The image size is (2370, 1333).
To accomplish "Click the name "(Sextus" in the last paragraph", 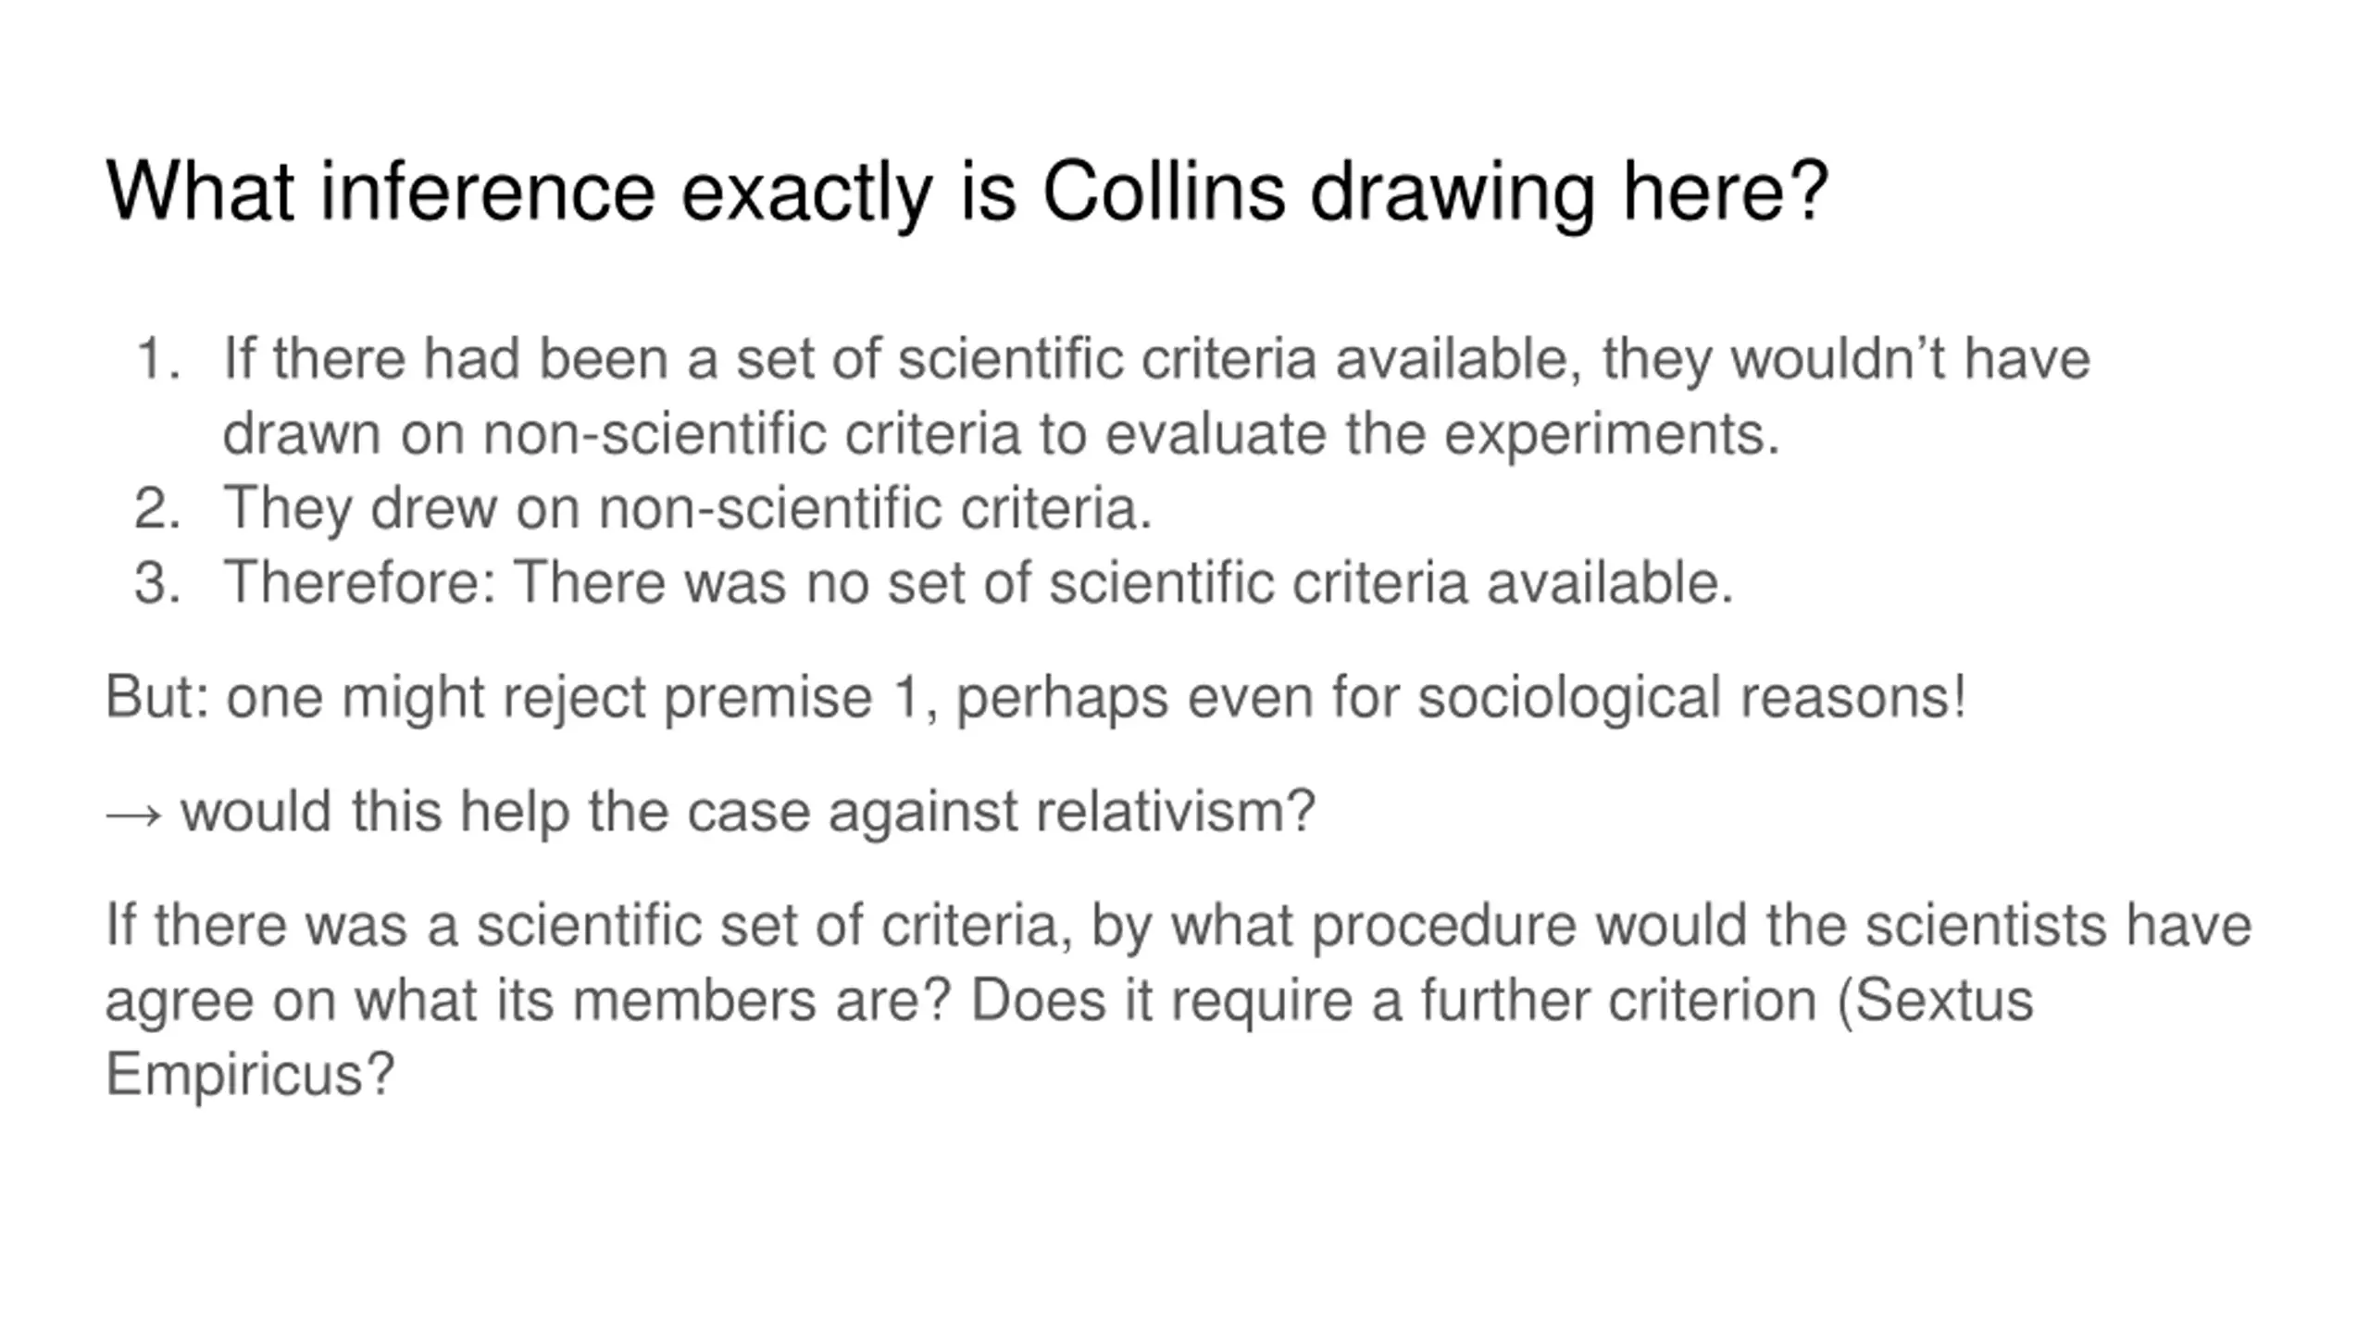I will tap(1935, 1002).
